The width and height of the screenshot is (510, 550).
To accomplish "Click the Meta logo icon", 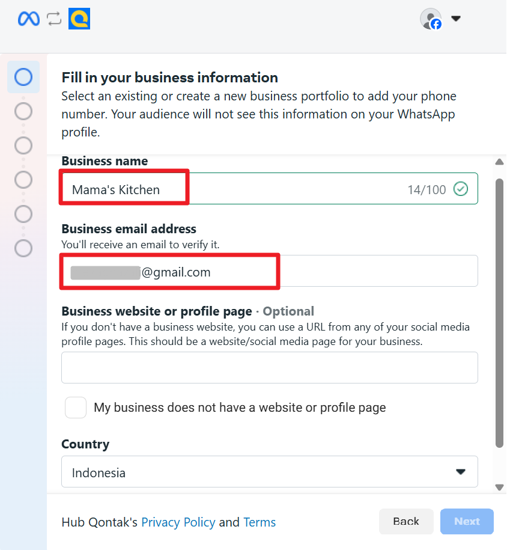I will point(29,19).
